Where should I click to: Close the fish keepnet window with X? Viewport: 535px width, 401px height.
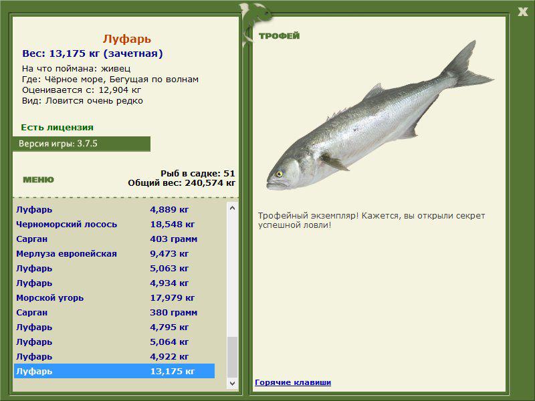tap(522, 12)
